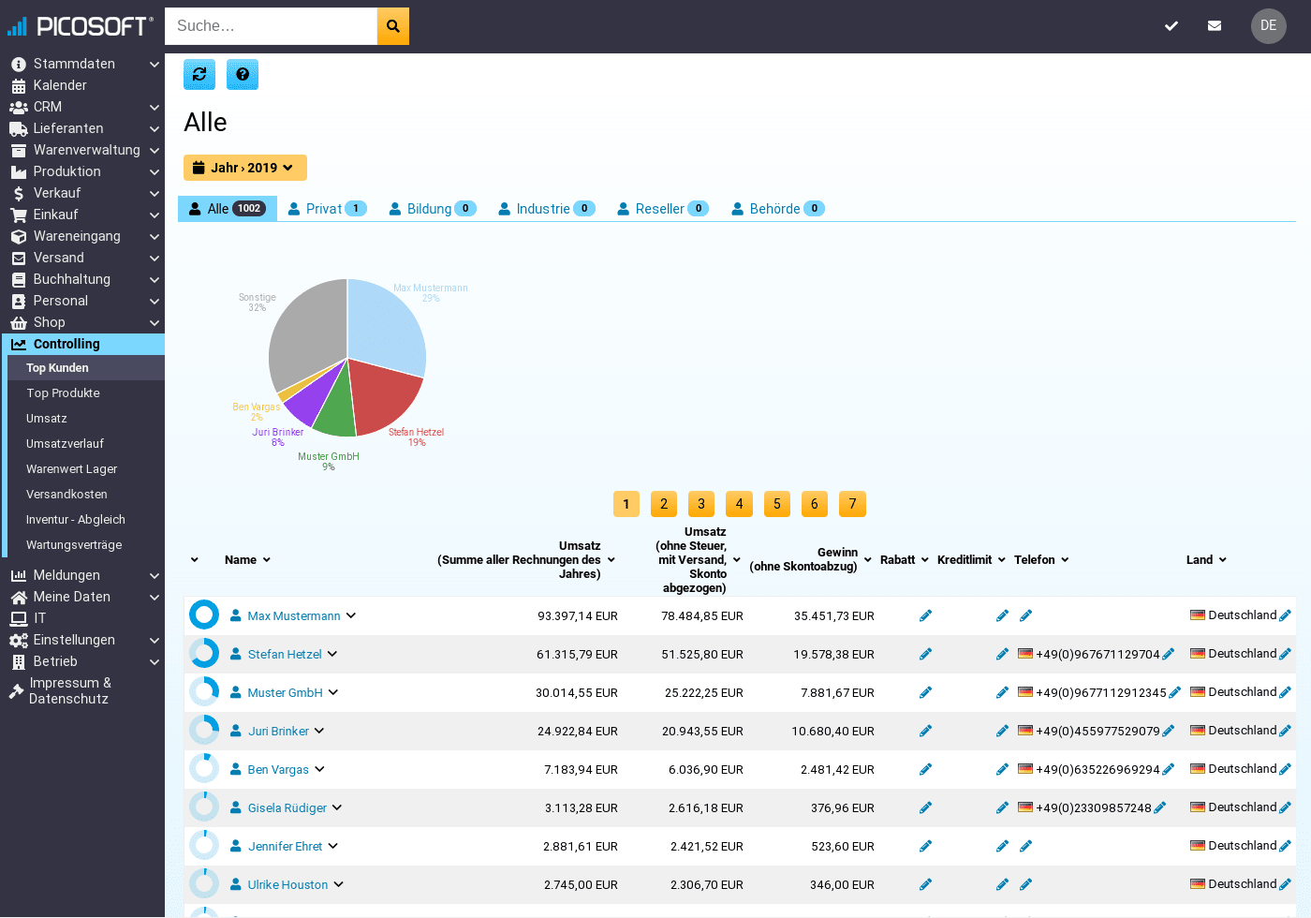Switch to the Reseller tab
The image size is (1311, 918).
pyautogui.click(x=663, y=209)
